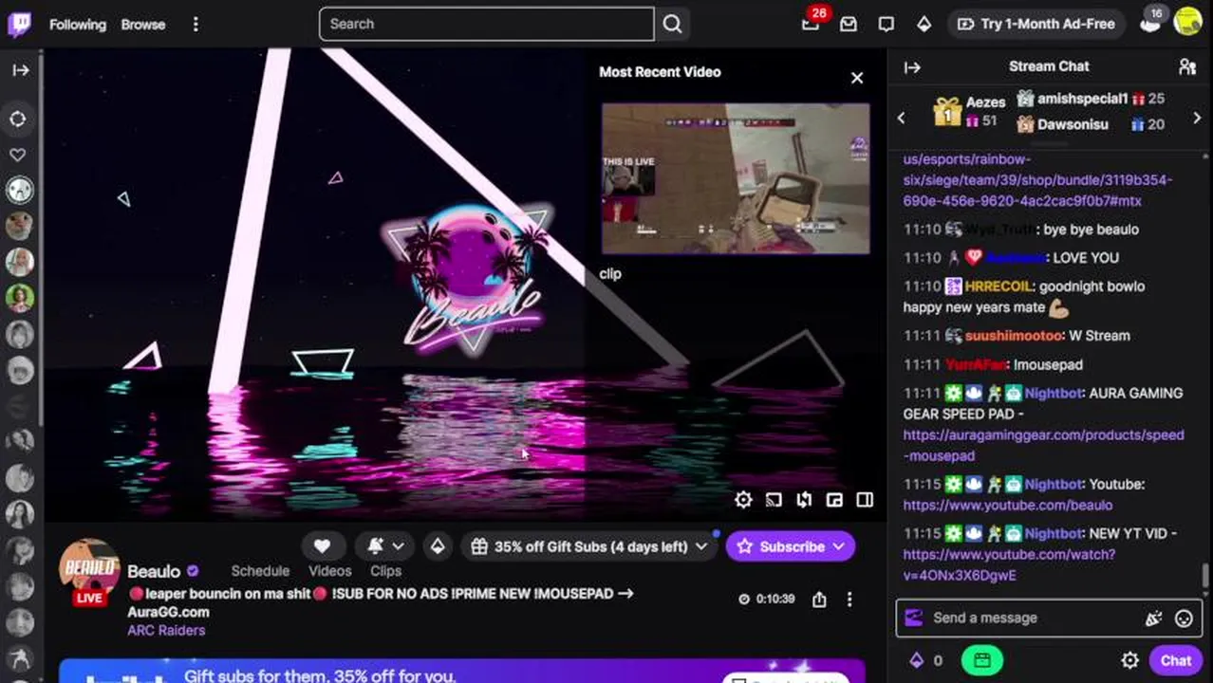Open youtube.com/beaulo link in chat
This screenshot has height=683, width=1213.
(x=1007, y=506)
